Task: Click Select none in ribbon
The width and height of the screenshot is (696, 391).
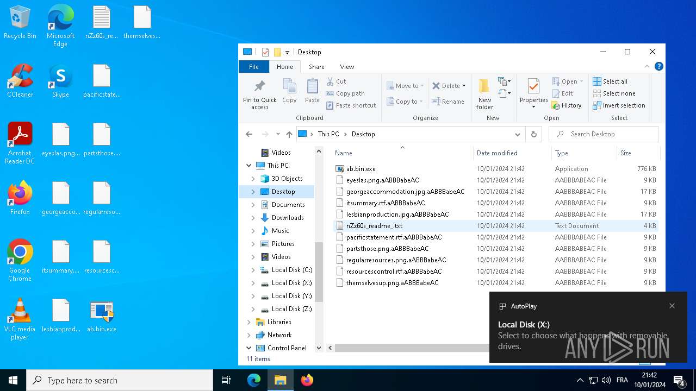Action: point(614,93)
